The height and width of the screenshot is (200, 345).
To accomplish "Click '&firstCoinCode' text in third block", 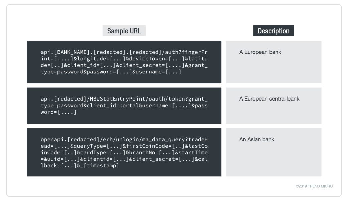I will tap(145, 146).
